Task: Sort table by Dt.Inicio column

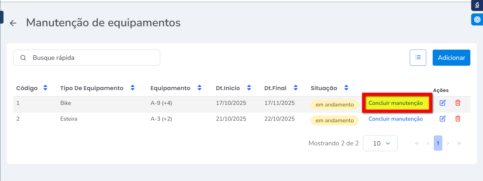Action: pyautogui.click(x=249, y=88)
